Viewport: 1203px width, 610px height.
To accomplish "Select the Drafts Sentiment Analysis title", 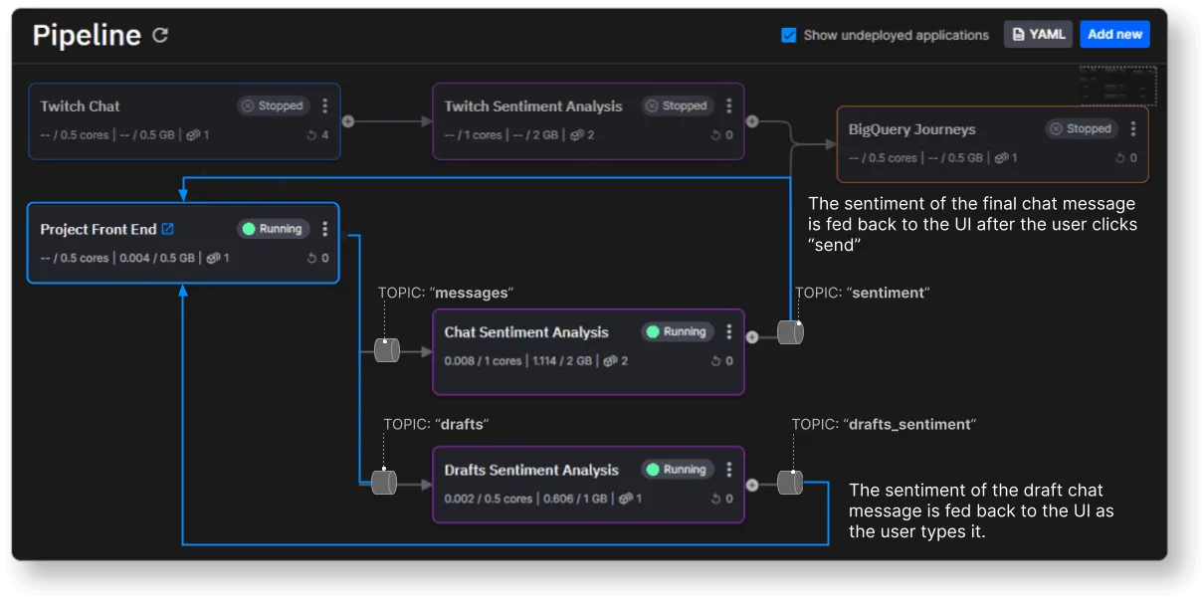I will click(531, 470).
